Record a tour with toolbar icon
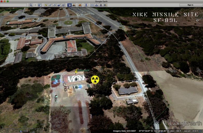The image size is (203, 133). pyautogui.click(x=63, y=5)
